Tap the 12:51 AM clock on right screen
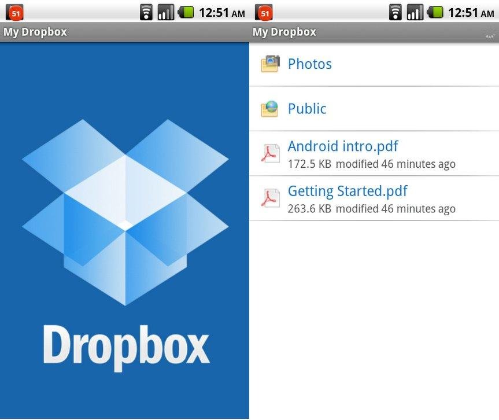Image resolution: width=499 pixels, height=420 pixels. tap(471, 13)
